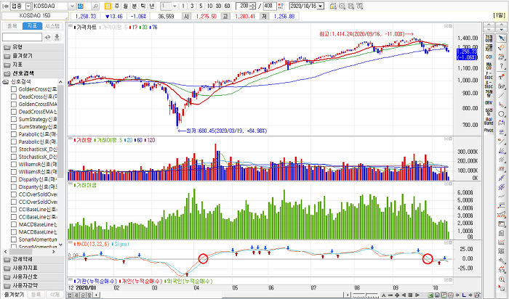The image size is (509, 299).
Task: Expand the 사용자신호 folder
Action: coord(33,277)
